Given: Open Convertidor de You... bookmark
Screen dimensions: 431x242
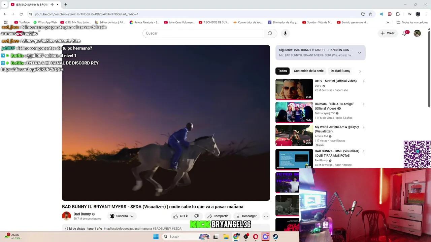Looking at the screenshot, I should point(248,23).
